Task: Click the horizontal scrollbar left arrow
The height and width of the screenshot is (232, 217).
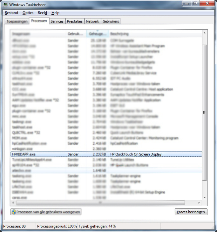Action: [13, 203]
